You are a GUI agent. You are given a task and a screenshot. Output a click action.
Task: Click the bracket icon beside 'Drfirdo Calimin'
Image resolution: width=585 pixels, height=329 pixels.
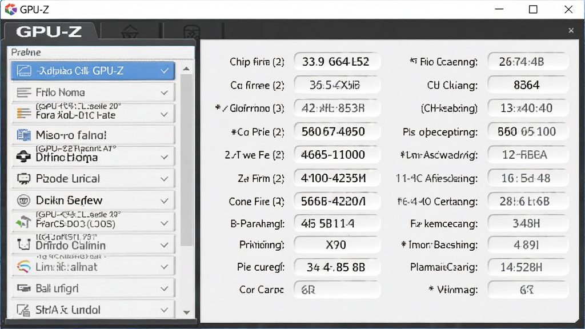pyautogui.click(x=24, y=244)
